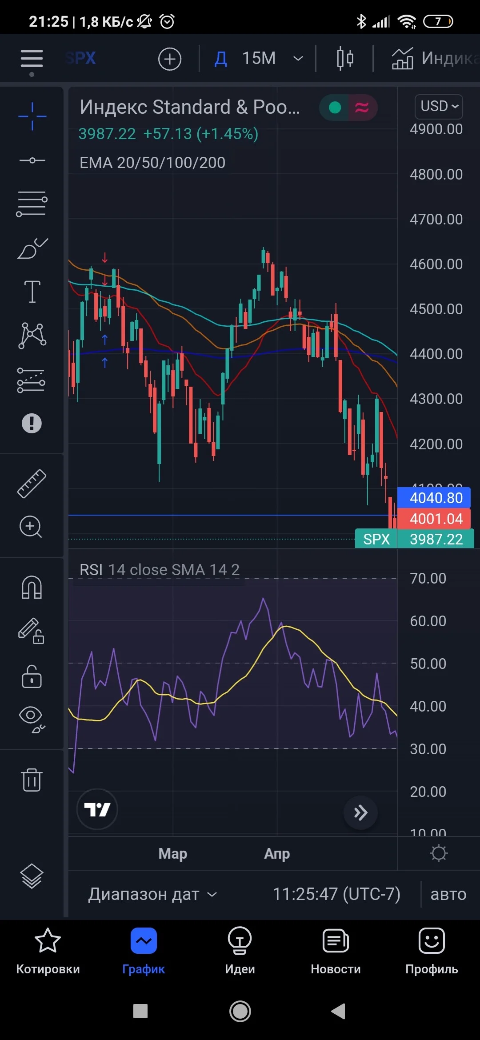480x1040 pixels.
Task: Open the candlestick chart type selector
Action: click(345, 59)
